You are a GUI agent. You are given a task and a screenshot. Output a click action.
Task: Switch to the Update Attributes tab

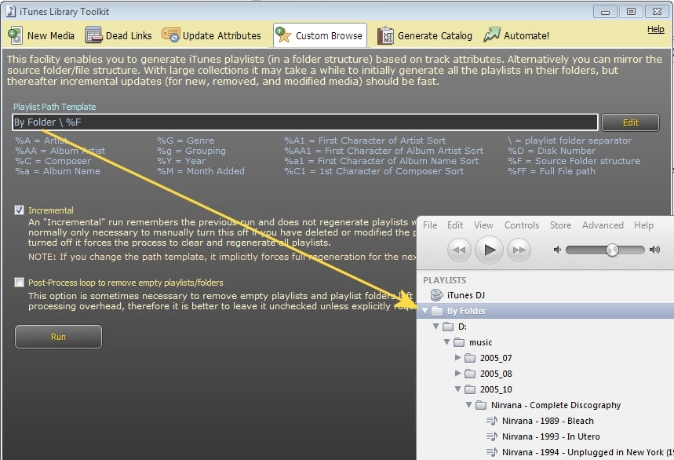click(x=212, y=35)
